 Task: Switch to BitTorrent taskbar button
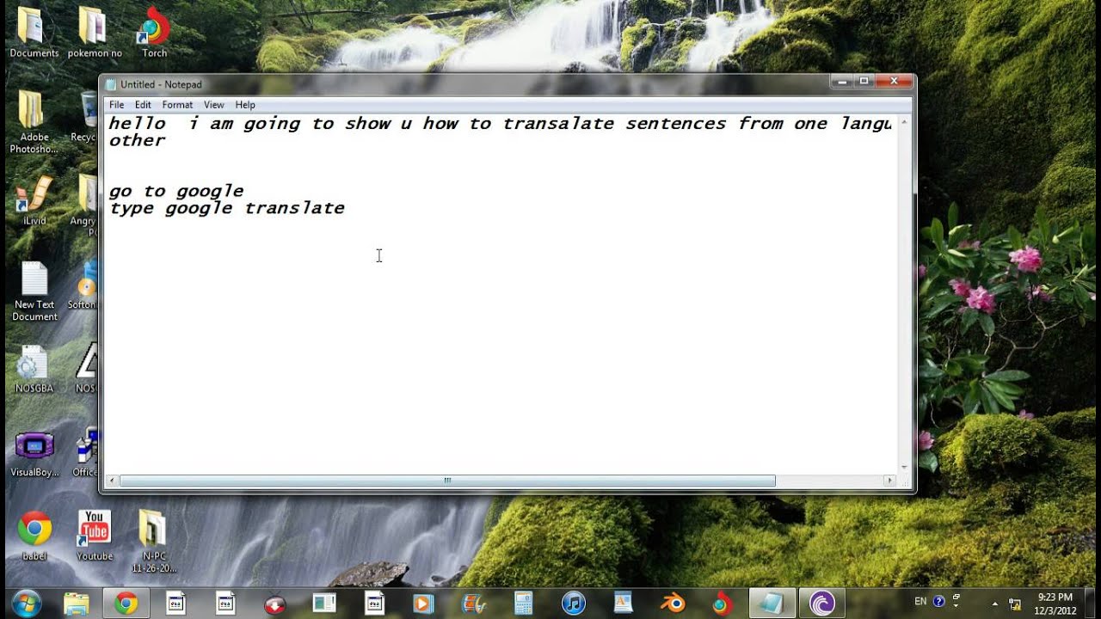coord(822,604)
